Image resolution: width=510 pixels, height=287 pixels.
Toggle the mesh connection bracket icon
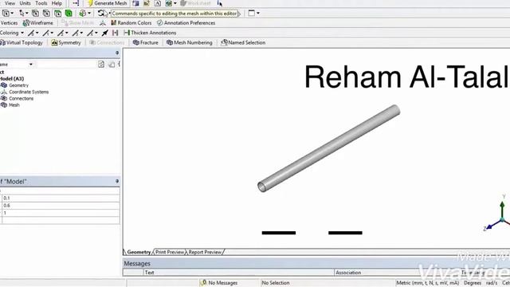(x=115, y=33)
